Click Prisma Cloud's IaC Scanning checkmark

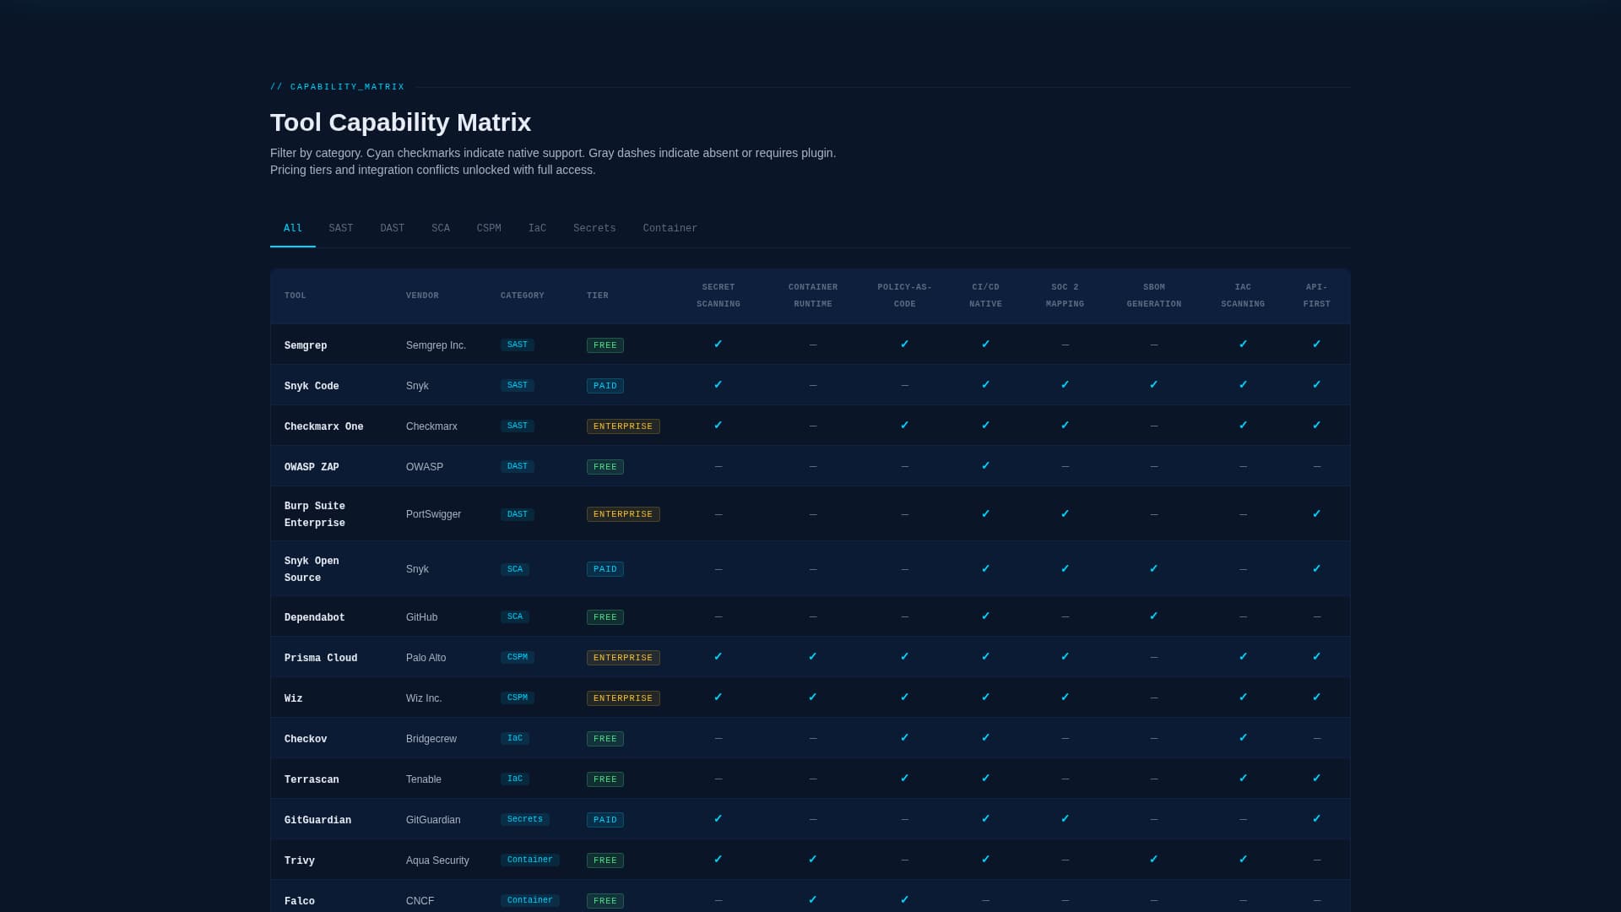[x=1243, y=657]
